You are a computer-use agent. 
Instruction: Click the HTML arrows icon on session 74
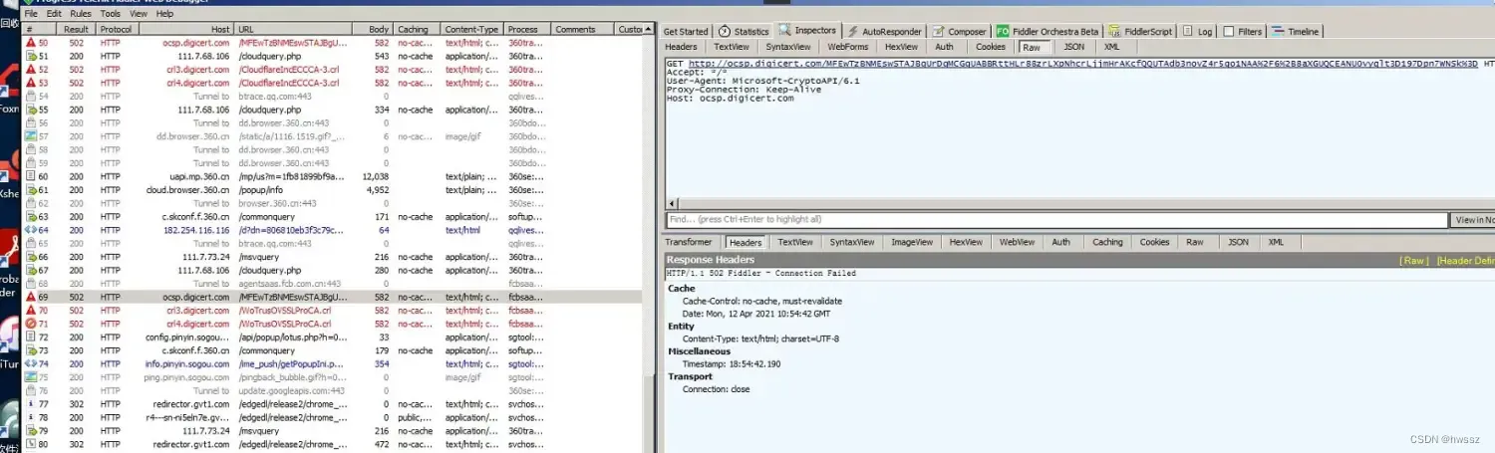point(30,364)
